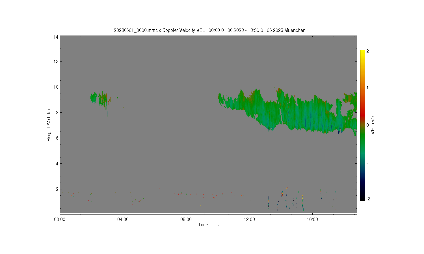Click the y-axis tick label '6'
This screenshot has height=254, width=424.
[57, 138]
